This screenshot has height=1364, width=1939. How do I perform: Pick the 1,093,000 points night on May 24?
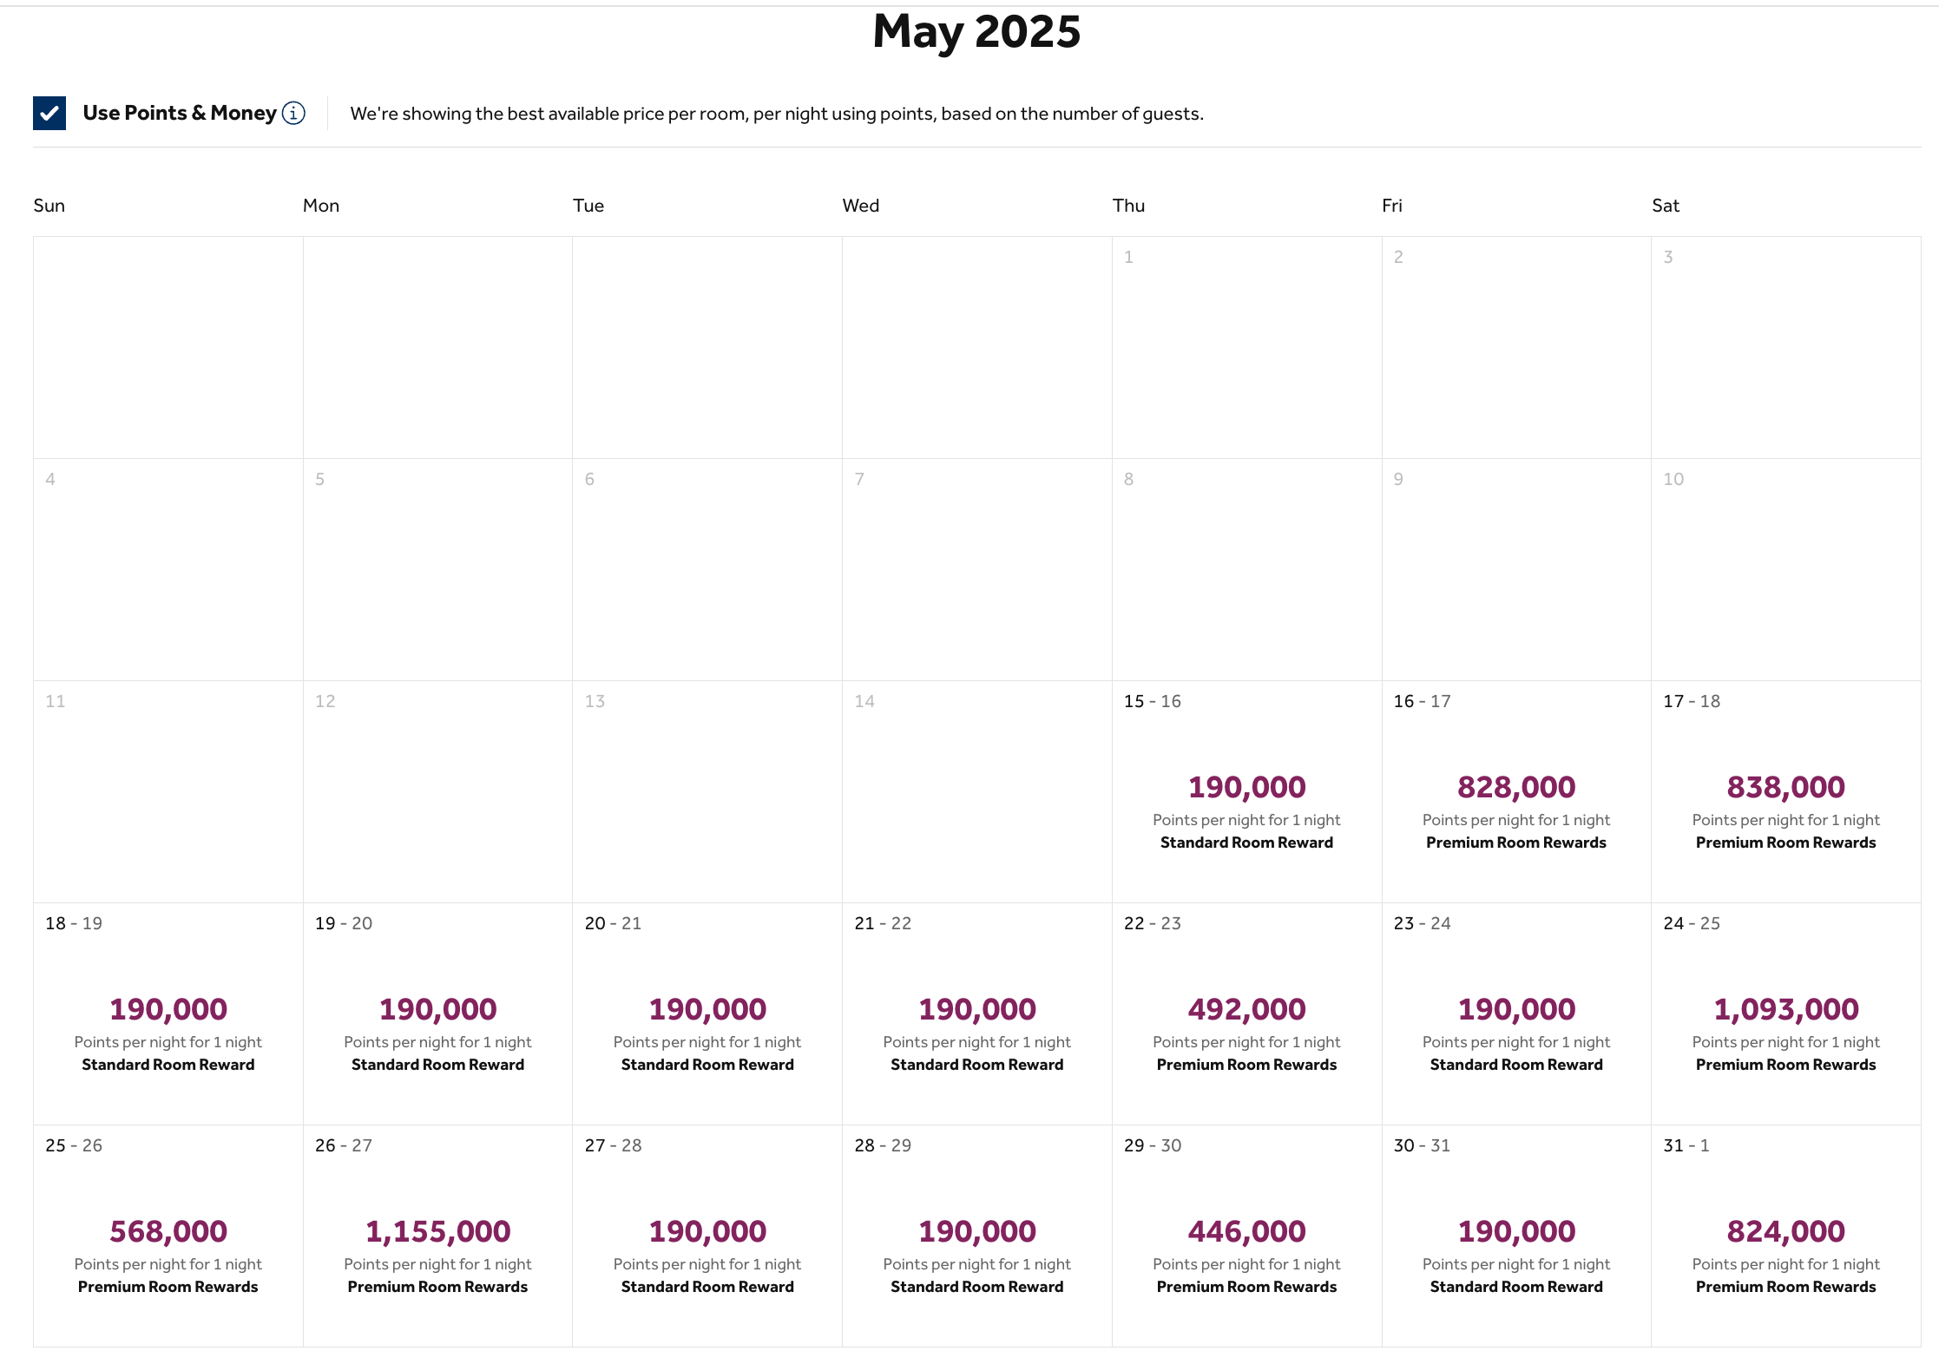(1785, 1015)
